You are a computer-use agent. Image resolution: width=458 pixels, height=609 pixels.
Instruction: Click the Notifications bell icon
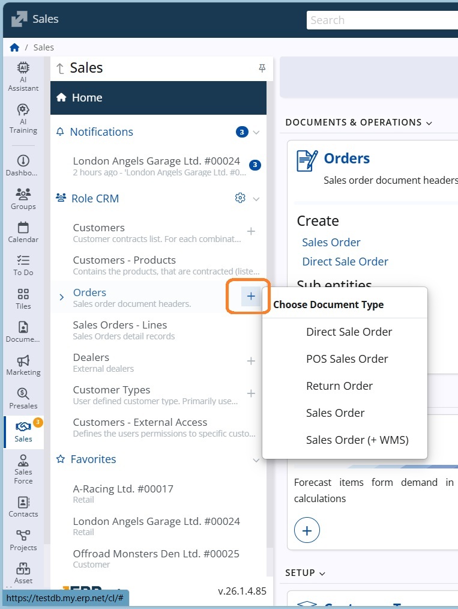[x=60, y=132]
